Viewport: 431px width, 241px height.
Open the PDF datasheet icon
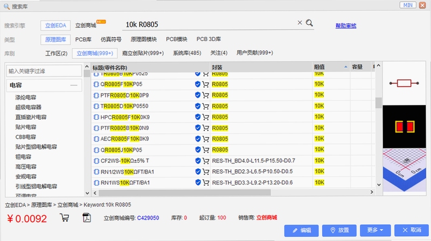[x=87, y=218]
